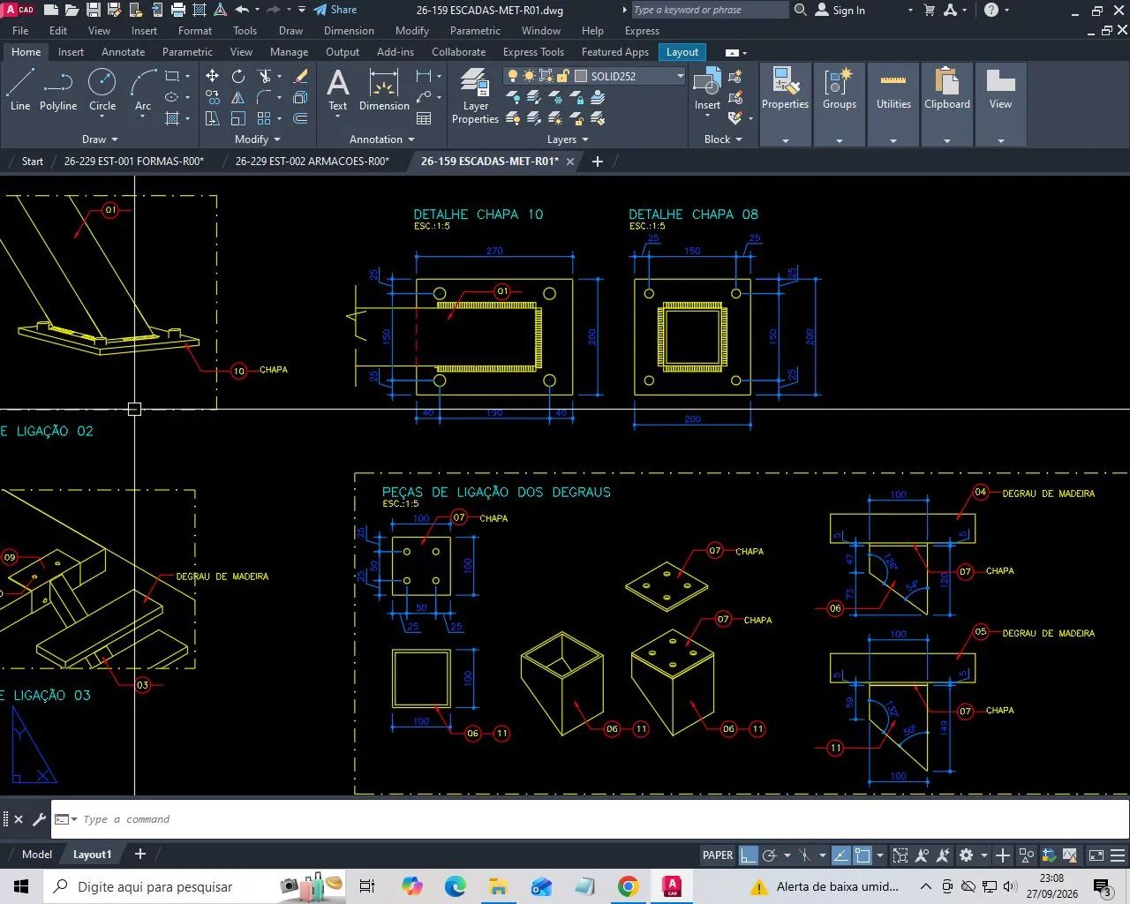Toggle layer on/off lightbulb icon
The image size is (1130, 904).
(512, 76)
